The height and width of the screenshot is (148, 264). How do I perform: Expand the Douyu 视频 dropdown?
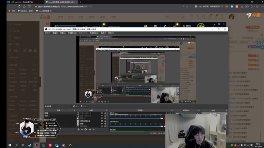tap(92, 17)
